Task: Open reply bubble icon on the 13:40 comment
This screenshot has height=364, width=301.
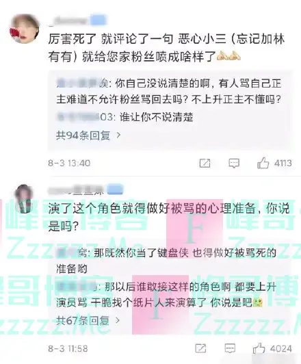Action: (x=234, y=164)
